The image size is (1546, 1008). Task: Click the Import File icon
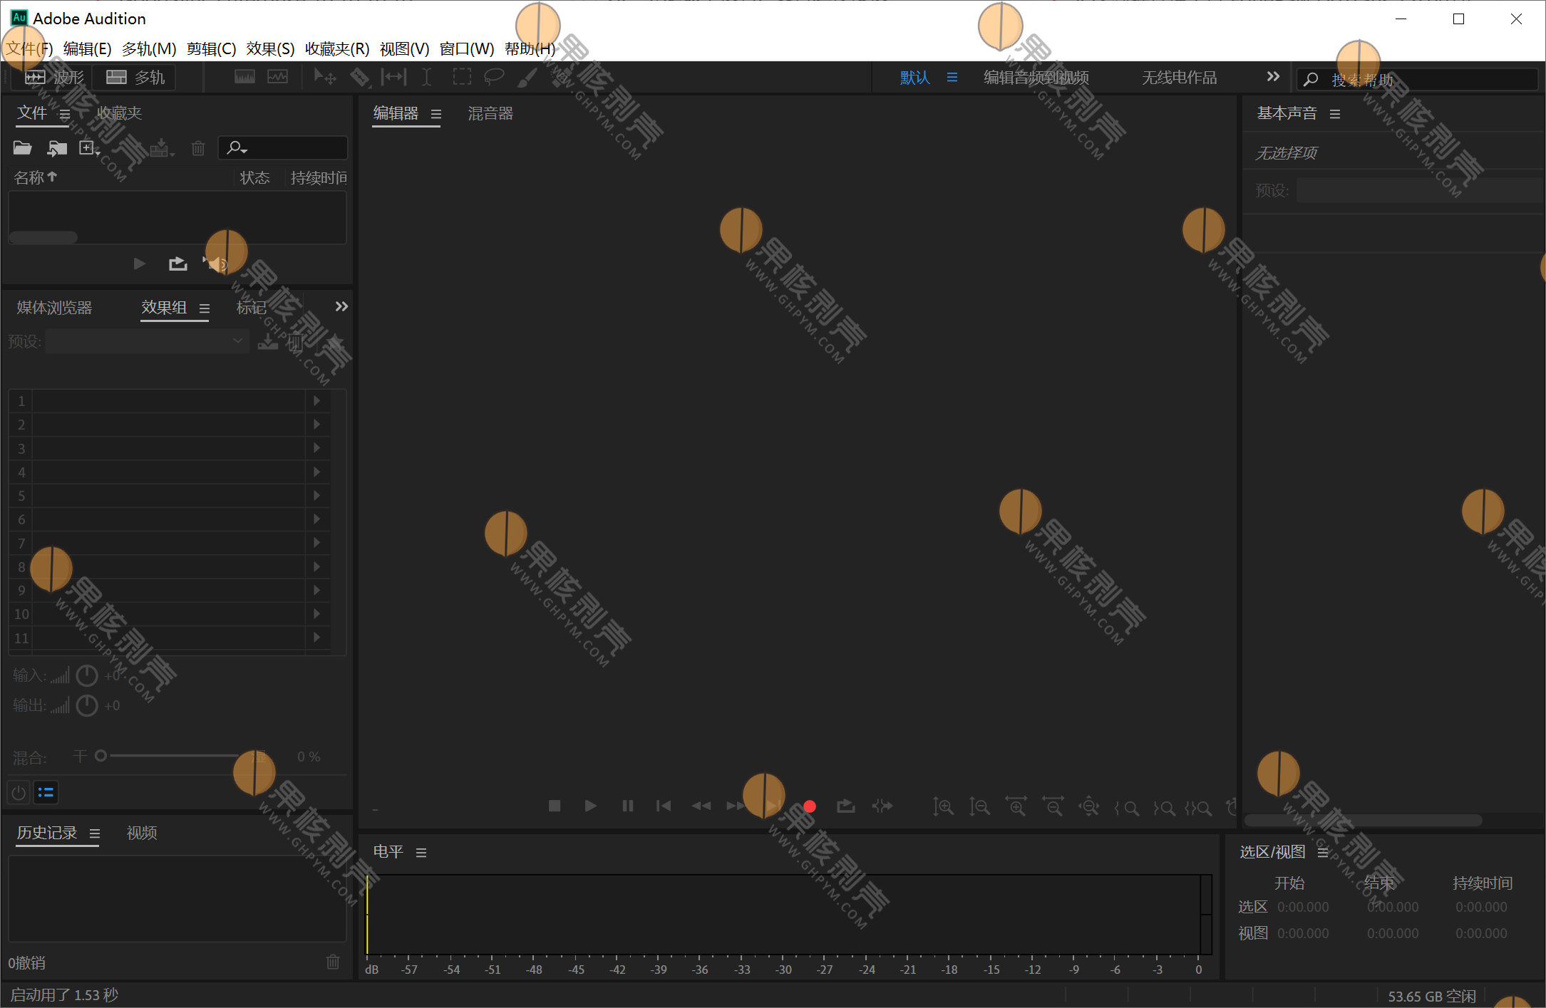pos(57,148)
